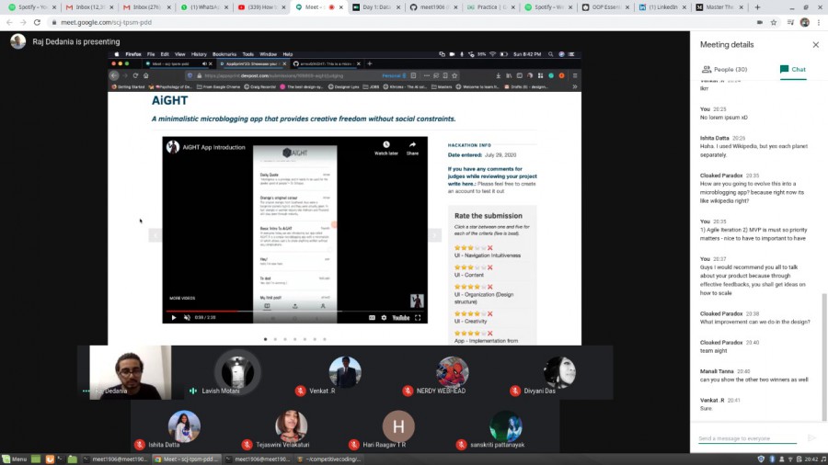
Task: Switch to the YouTube (339) tab
Action: click(262, 6)
